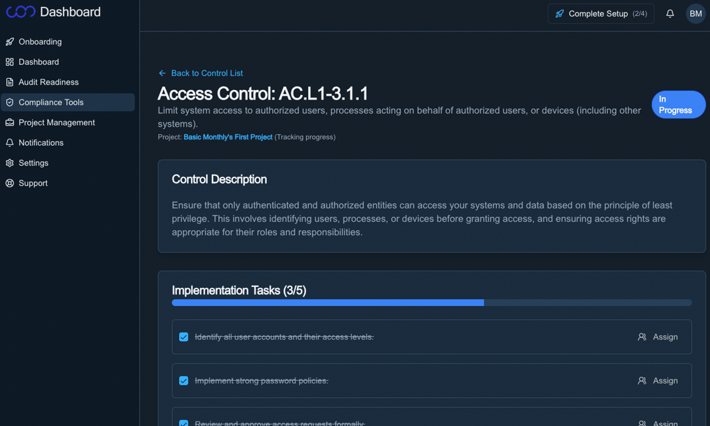Open the notifications bell in the top bar
The image size is (710, 426).
pos(670,13)
